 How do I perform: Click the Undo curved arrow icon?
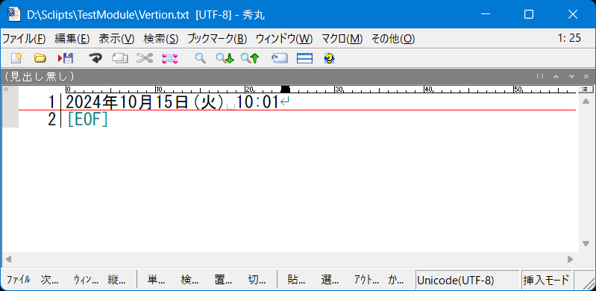[95, 58]
